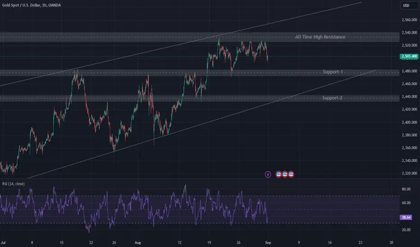Click the 2,440.000 price axis label

(409, 97)
